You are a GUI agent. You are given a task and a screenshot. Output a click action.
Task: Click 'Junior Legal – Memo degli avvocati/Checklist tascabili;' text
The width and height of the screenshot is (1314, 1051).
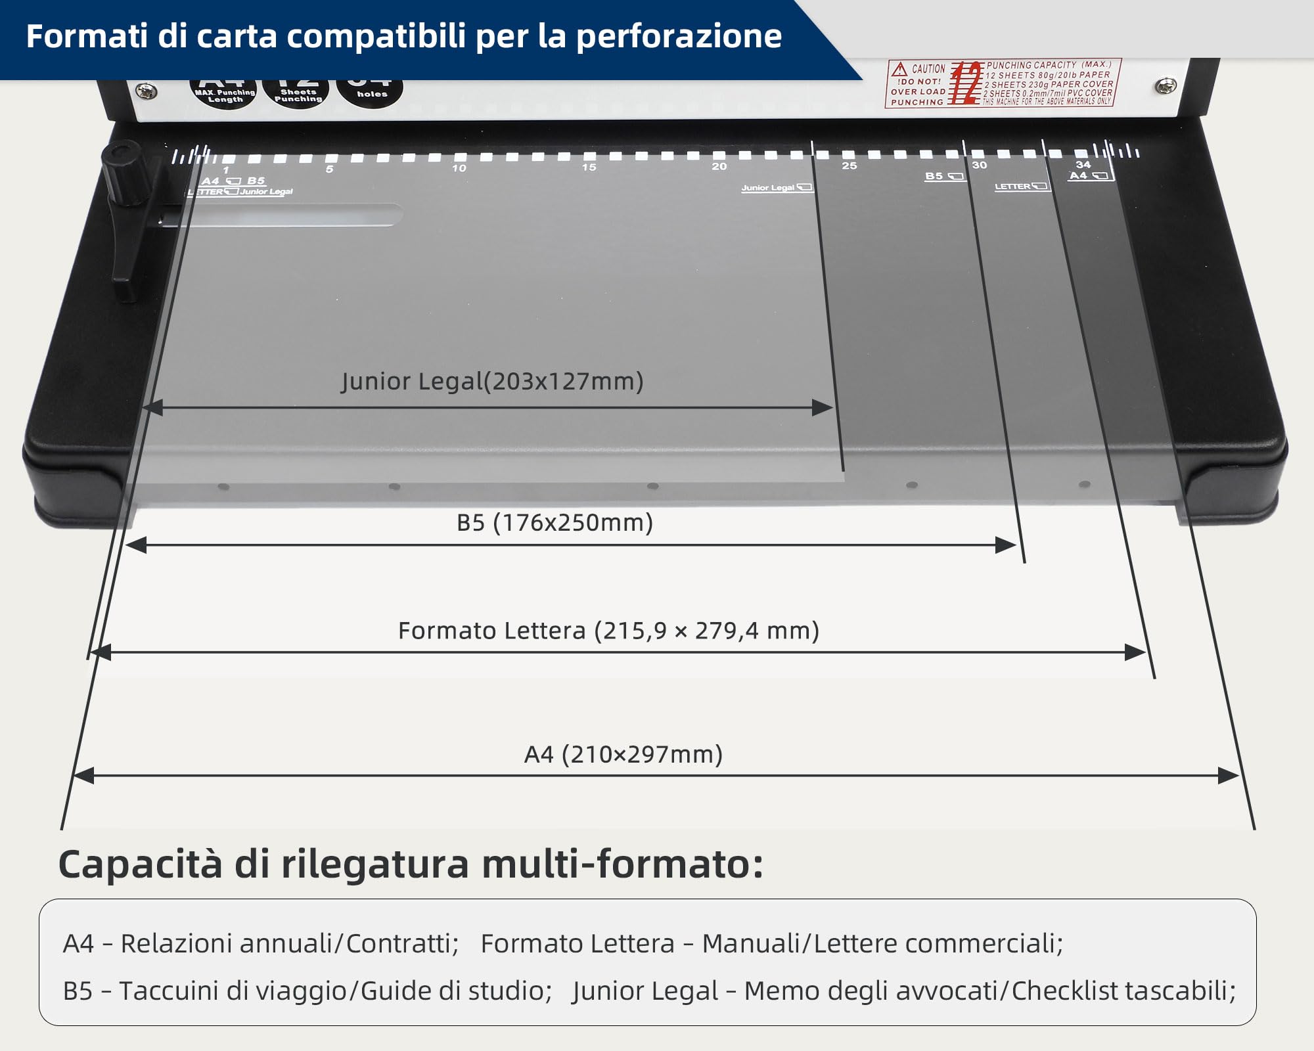(904, 991)
